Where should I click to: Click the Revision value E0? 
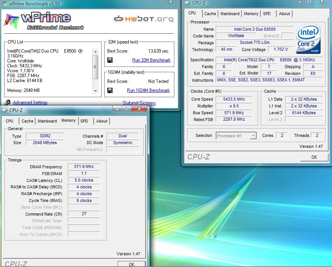pos(313,73)
